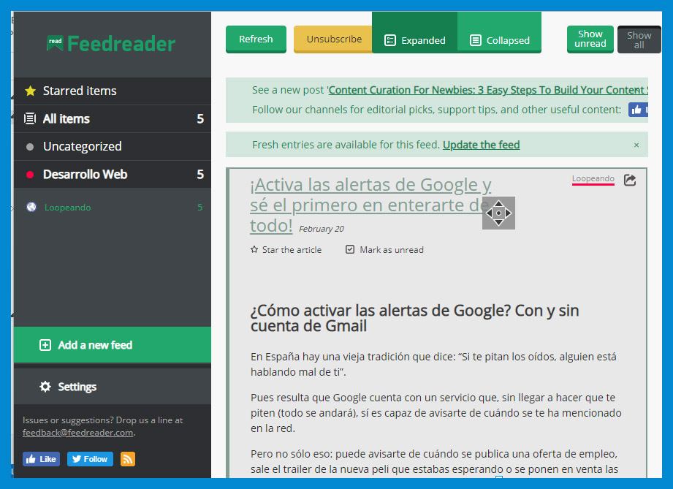Image resolution: width=673 pixels, height=489 pixels.
Task: Click Show unread filter
Action: coord(590,39)
